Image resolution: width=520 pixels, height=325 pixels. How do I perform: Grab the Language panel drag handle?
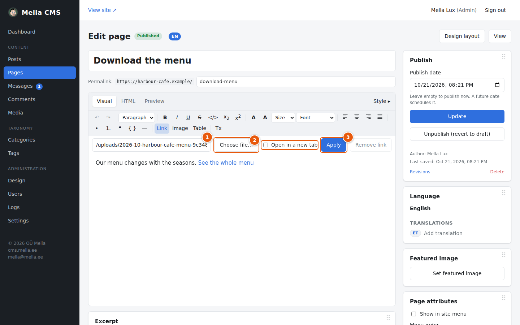[x=504, y=193]
